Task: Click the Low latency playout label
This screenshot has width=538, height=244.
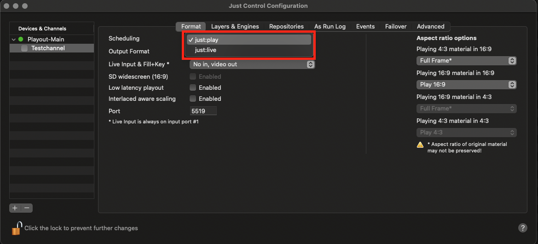Action: click(x=136, y=87)
